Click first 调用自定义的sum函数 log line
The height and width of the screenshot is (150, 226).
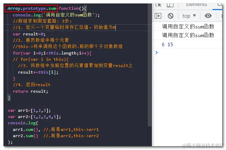tap(188, 27)
